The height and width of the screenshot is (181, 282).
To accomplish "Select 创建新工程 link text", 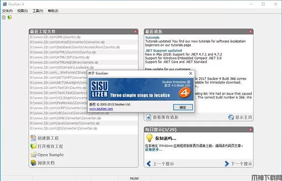I will (x=48, y=138).
